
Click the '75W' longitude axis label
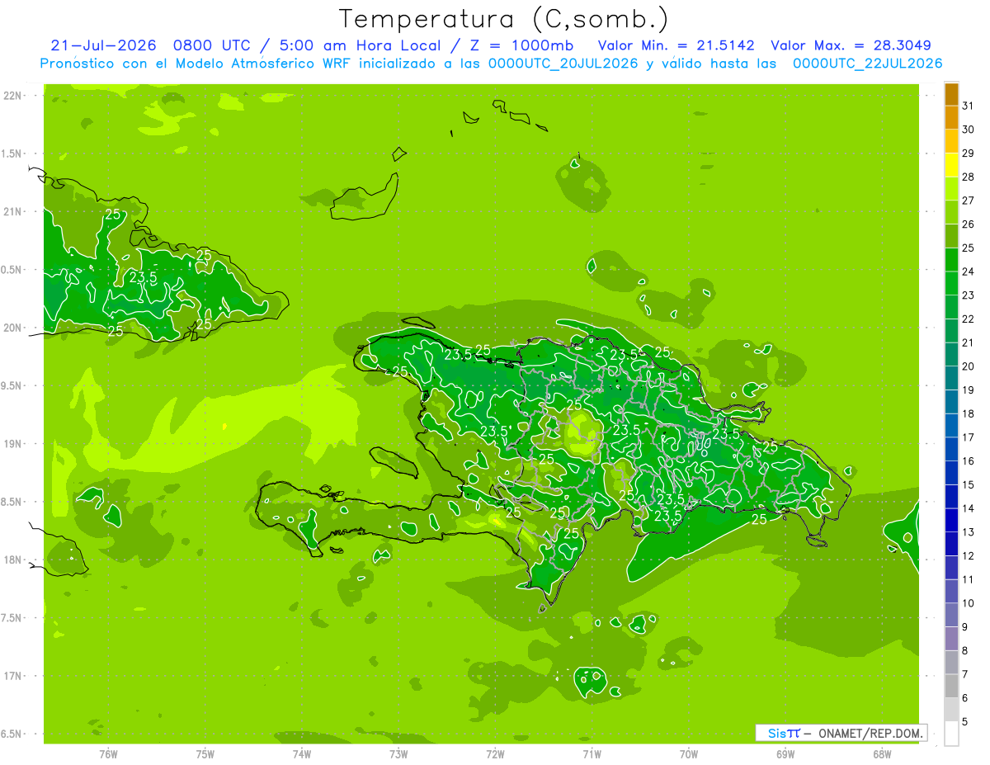click(205, 753)
